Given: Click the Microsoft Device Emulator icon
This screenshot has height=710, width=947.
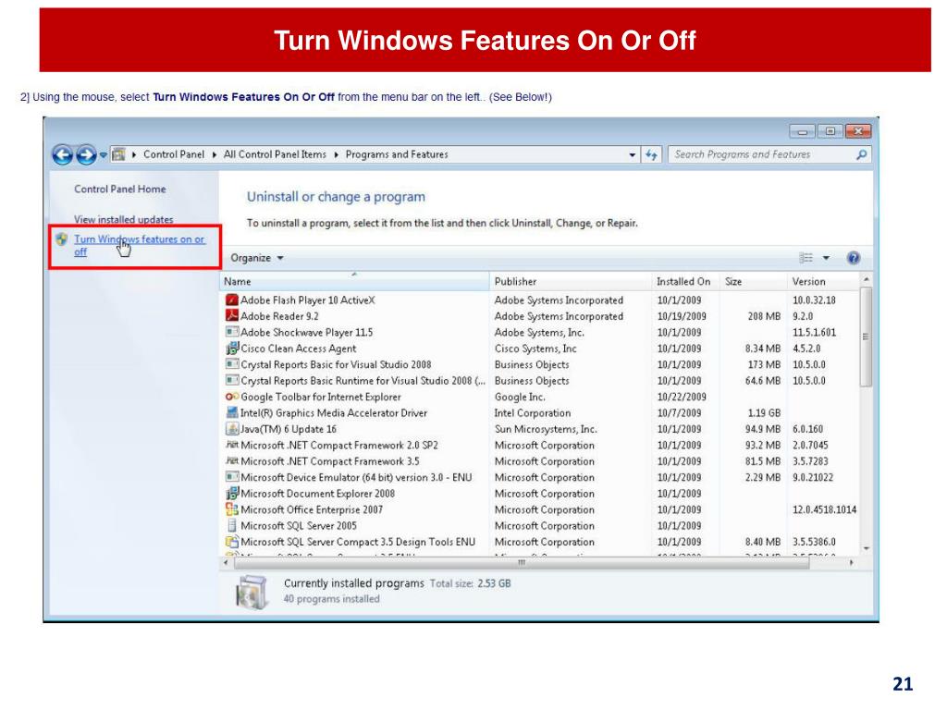Looking at the screenshot, I should pos(232,477).
